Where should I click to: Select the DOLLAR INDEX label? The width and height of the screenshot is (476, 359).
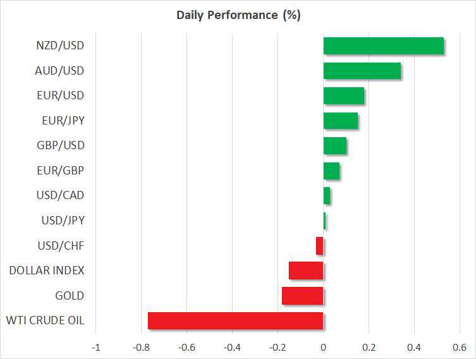47,271
